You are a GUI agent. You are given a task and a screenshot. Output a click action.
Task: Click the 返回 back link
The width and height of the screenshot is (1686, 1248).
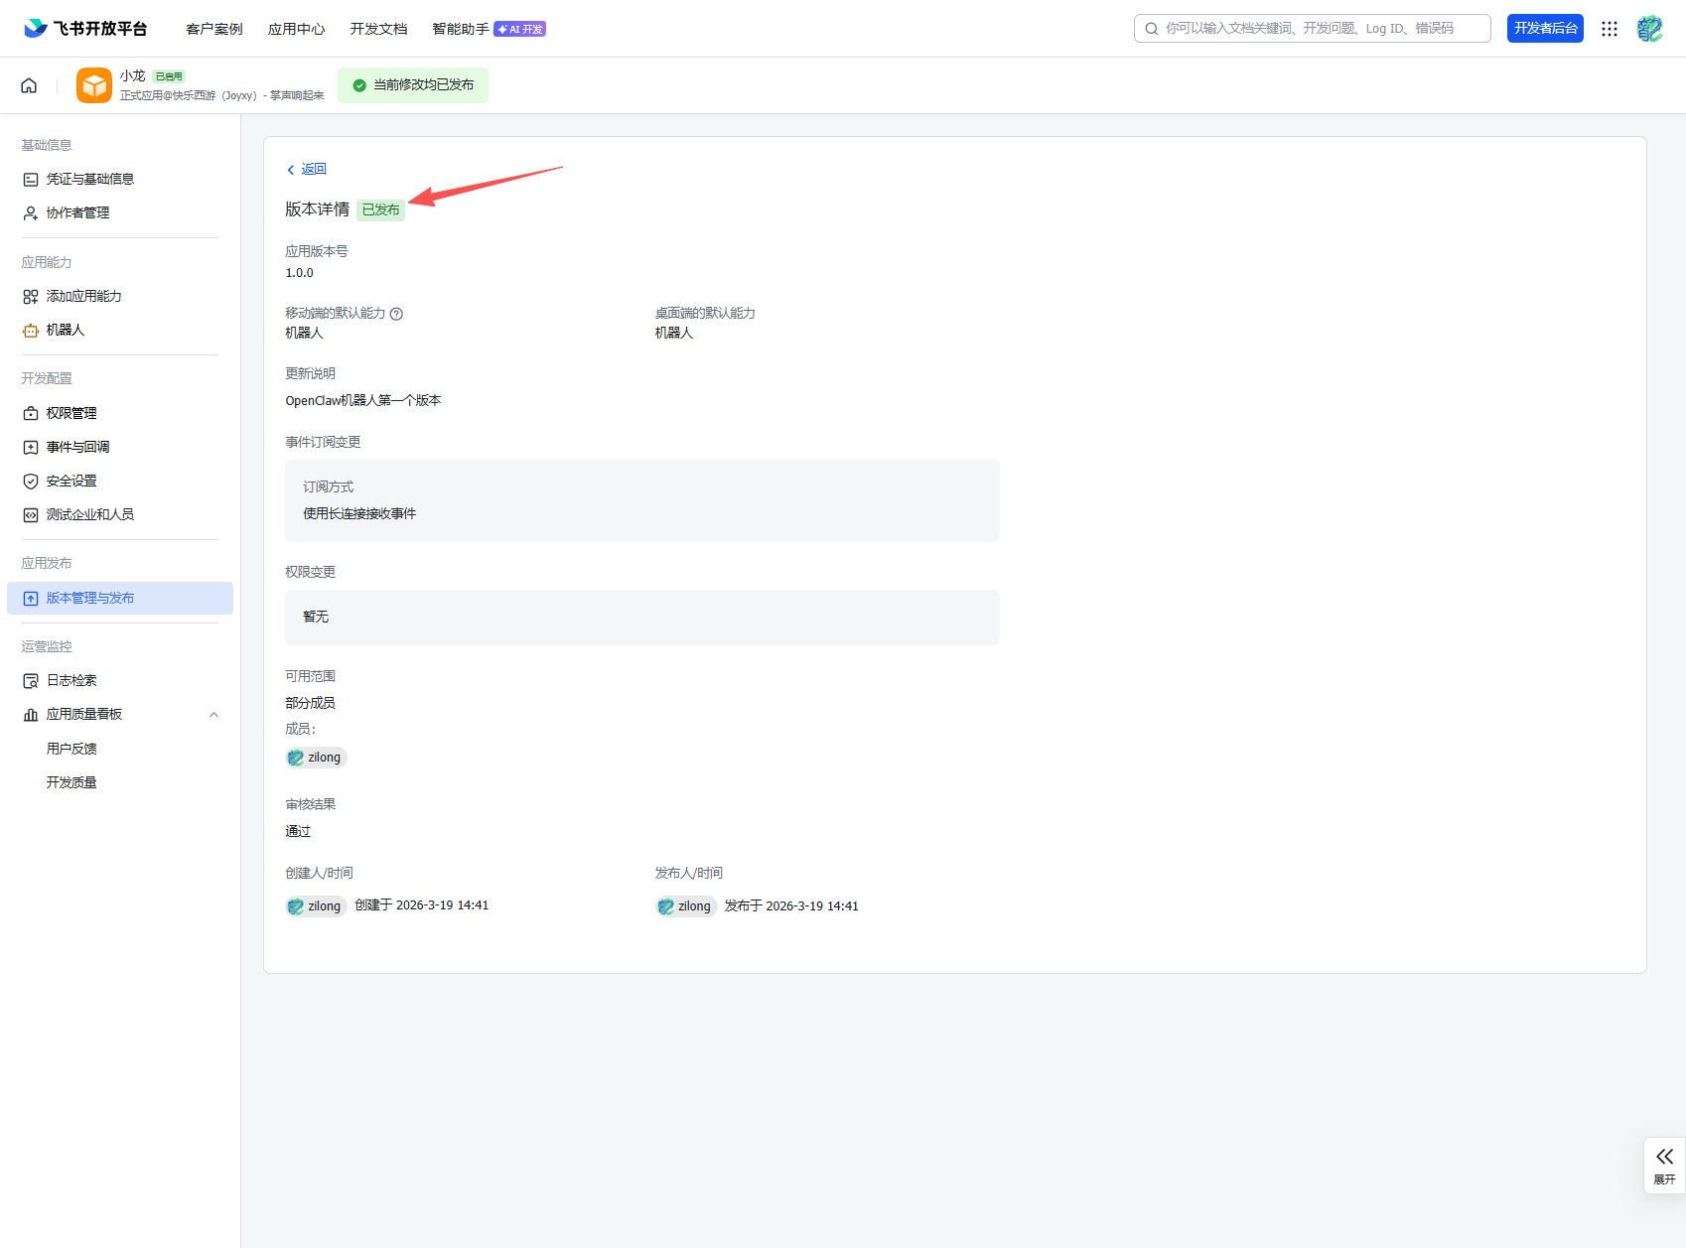pyautogui.click(x=307, y=170)
